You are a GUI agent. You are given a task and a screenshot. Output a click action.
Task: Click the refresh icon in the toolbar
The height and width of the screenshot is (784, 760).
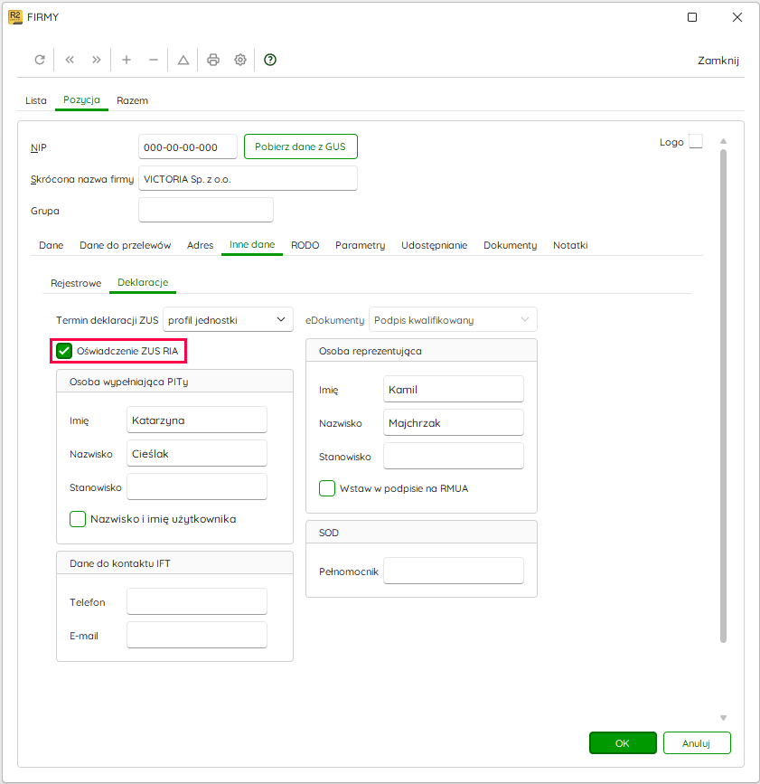pos(40,60)
